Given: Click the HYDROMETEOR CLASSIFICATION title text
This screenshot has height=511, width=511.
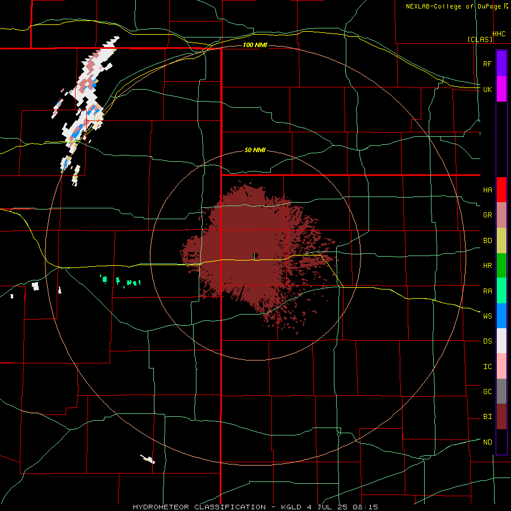Looking at the screenshot, I should point(199,507).
